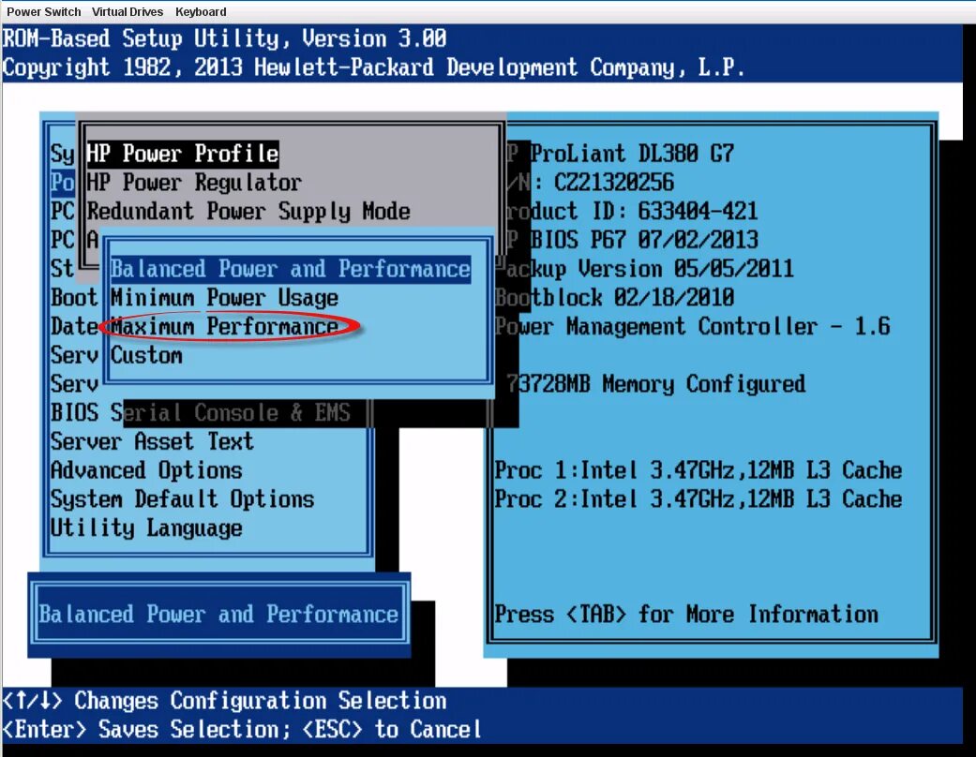Choose Minimum Power Usage option
The image size is (976, 757).
pos(224,298)
